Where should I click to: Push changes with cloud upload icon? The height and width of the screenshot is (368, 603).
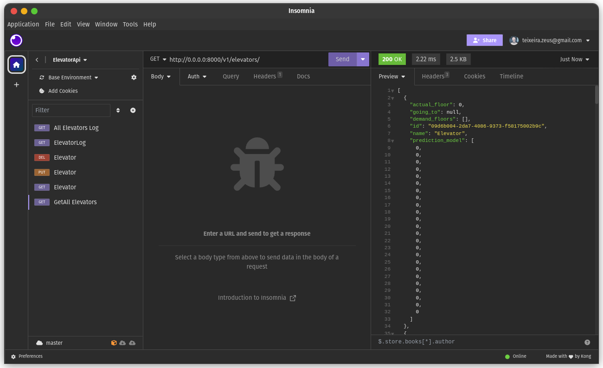pos(132,343)
